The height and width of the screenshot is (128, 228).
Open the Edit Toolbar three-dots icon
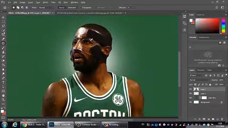pos(3,104)
